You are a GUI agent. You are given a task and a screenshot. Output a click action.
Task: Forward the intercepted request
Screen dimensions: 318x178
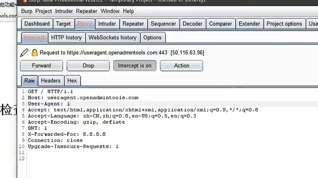41,66
